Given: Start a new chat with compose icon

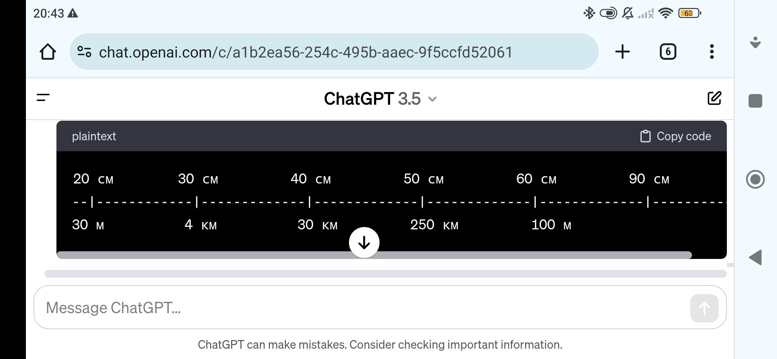Looking at the screenshot, I should [x=714, y=98].
